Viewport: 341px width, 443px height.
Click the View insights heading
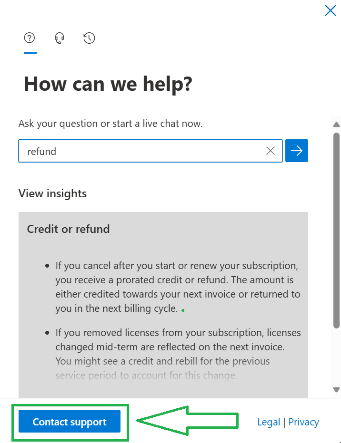tap(53, 193)
